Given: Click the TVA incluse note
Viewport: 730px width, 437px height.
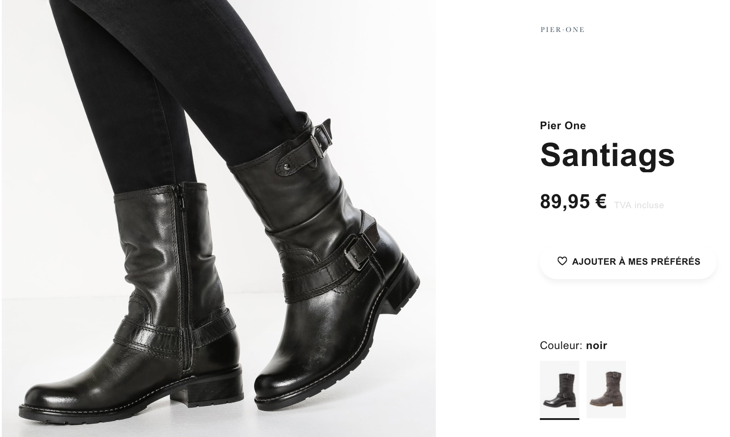Looking at the screenshot, I should (639, 205).
